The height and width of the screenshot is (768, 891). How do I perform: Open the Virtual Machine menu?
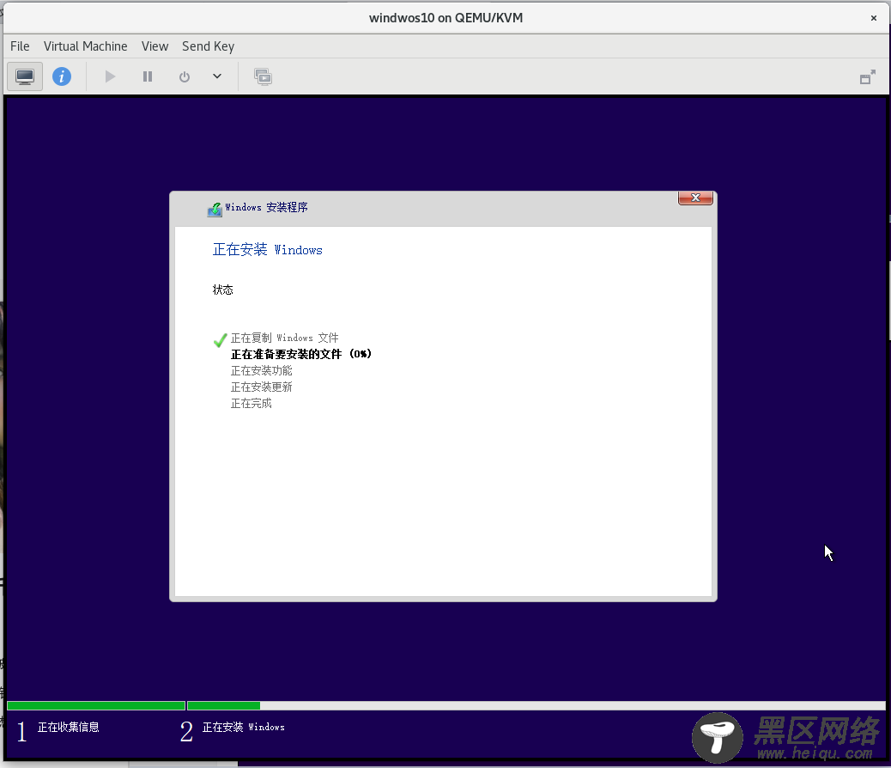coord(85,46)
